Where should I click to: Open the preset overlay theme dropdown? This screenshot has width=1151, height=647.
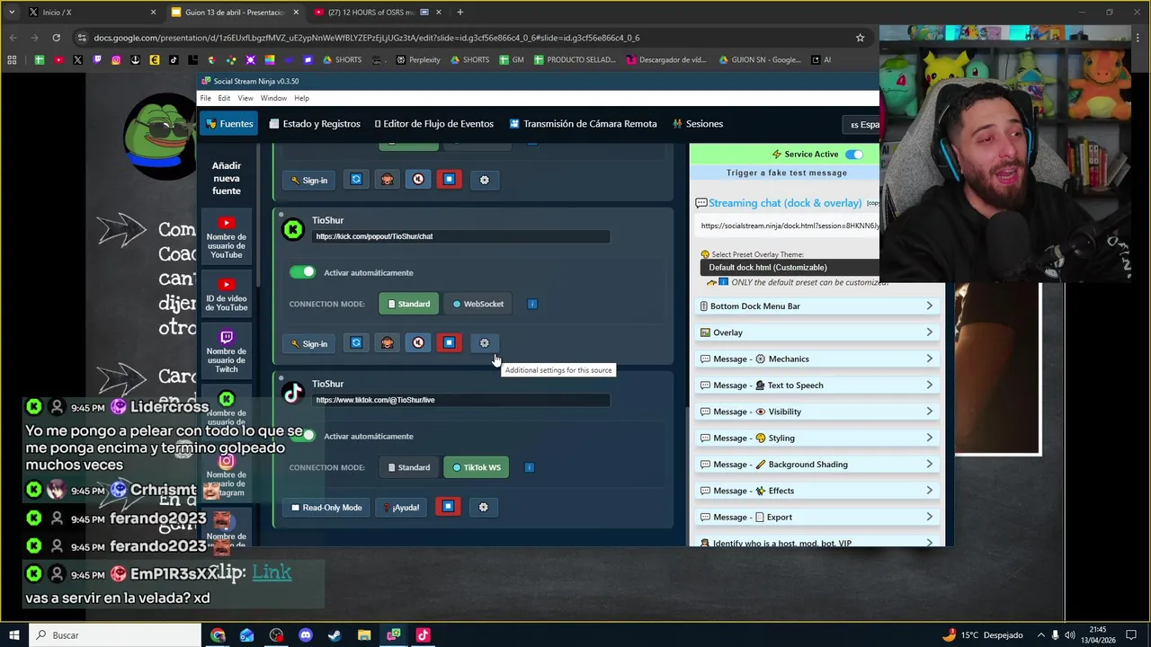pos(790,267)
